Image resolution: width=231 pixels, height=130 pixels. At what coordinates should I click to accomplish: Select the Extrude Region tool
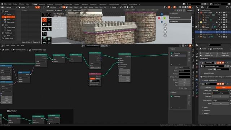44,39
